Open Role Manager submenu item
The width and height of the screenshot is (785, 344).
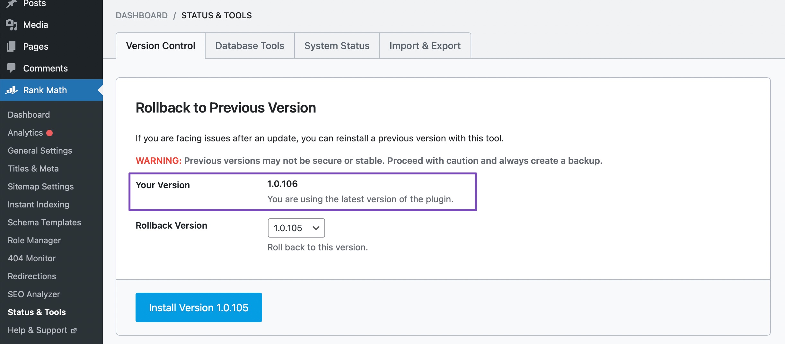click(34, 240)
